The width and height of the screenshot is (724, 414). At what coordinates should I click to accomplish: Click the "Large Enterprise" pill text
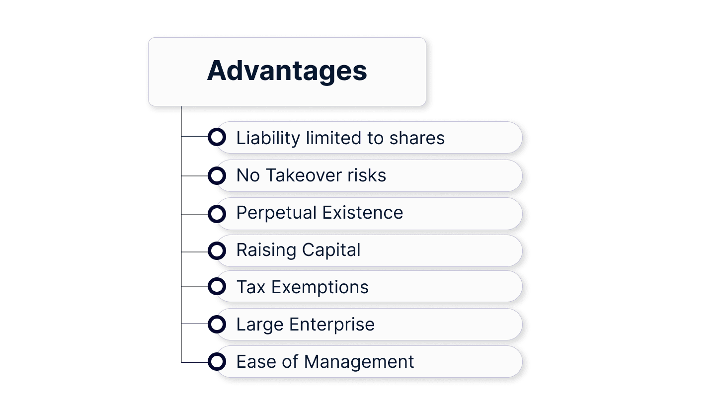pyautogui.click(x=305, y=325)
